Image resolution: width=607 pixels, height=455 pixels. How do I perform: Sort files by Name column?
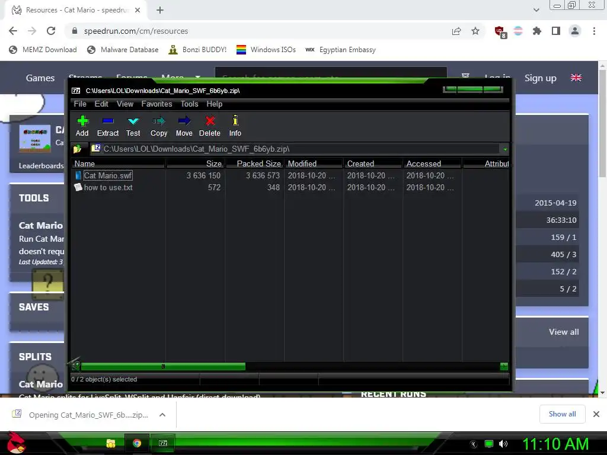point(119,164)
